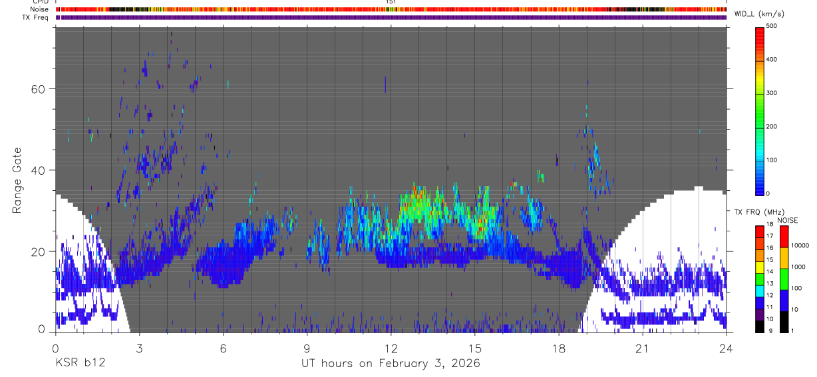Click the 'UT hours on February 3, 2026' axis title
Image resolution: width=817 pixels, height=377 pixels.
[391, 363]
